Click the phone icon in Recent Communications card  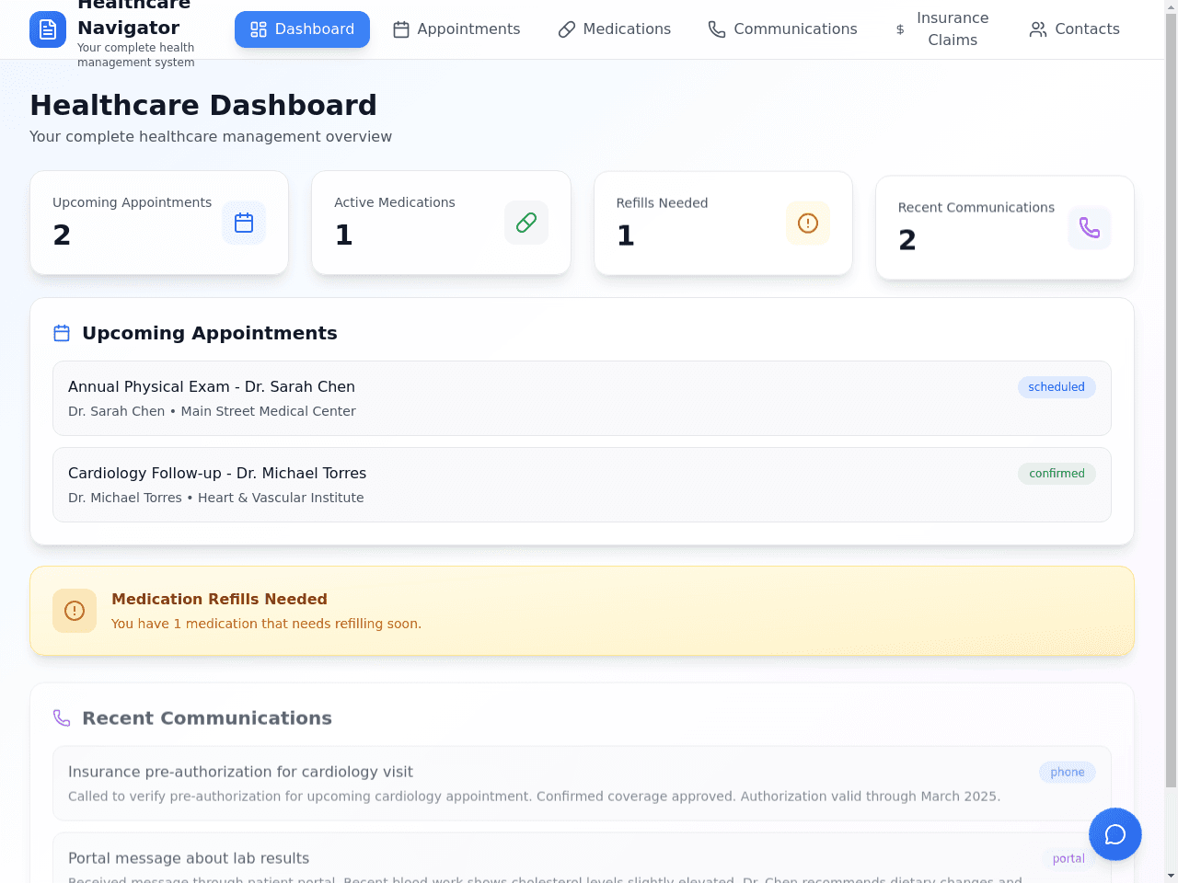1090,228
